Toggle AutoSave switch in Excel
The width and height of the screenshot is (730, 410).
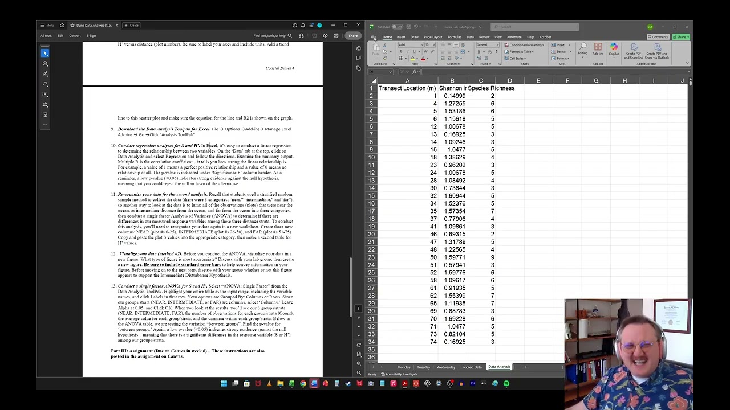398,27
